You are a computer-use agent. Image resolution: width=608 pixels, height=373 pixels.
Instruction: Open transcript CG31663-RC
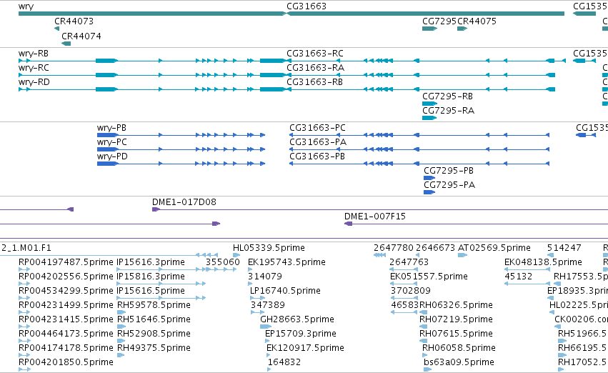315,54
